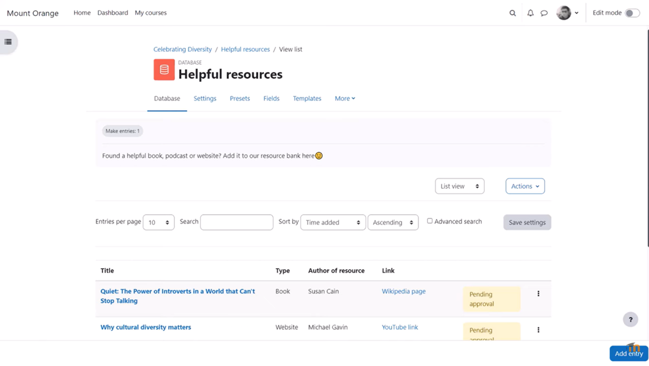
Task: Open the List view dropdown
Action: [x=459, y=186]
